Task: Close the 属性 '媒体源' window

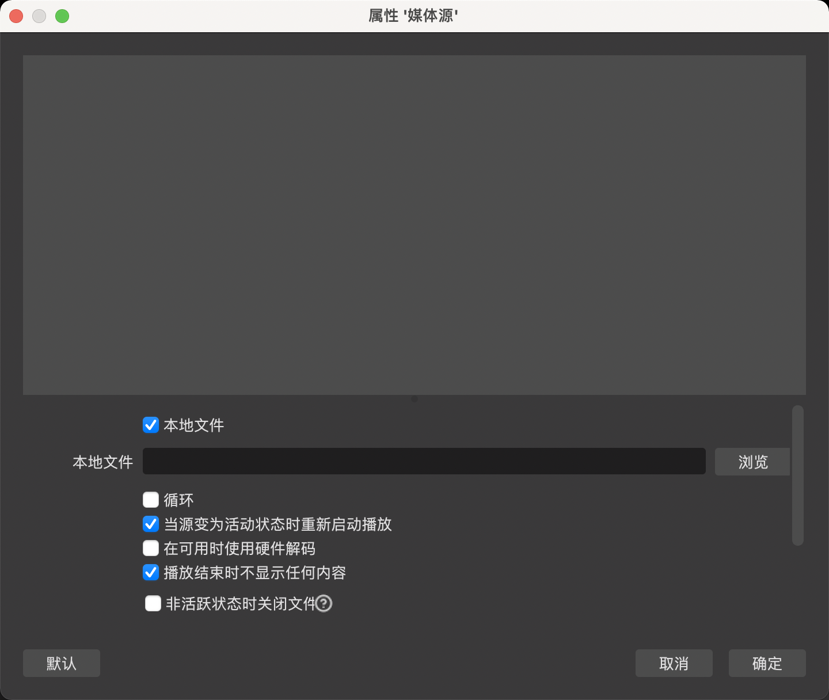Action: (16, 16)
